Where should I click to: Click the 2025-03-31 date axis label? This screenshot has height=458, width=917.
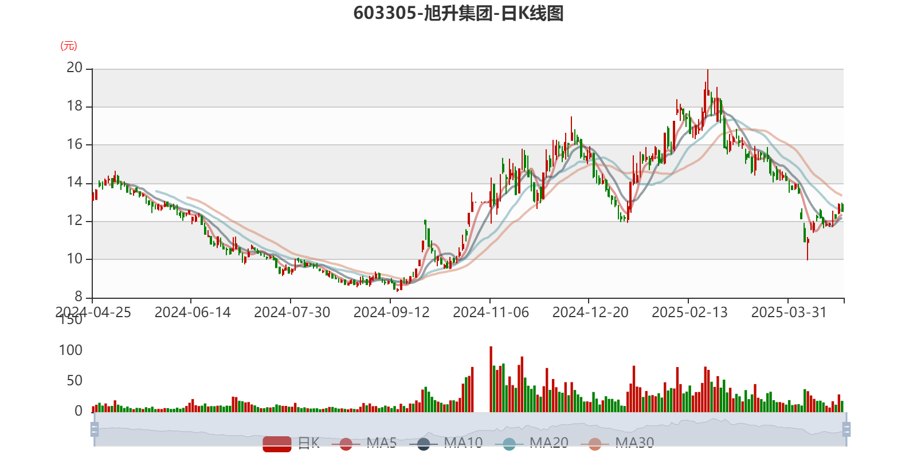(x=789, y=312)
